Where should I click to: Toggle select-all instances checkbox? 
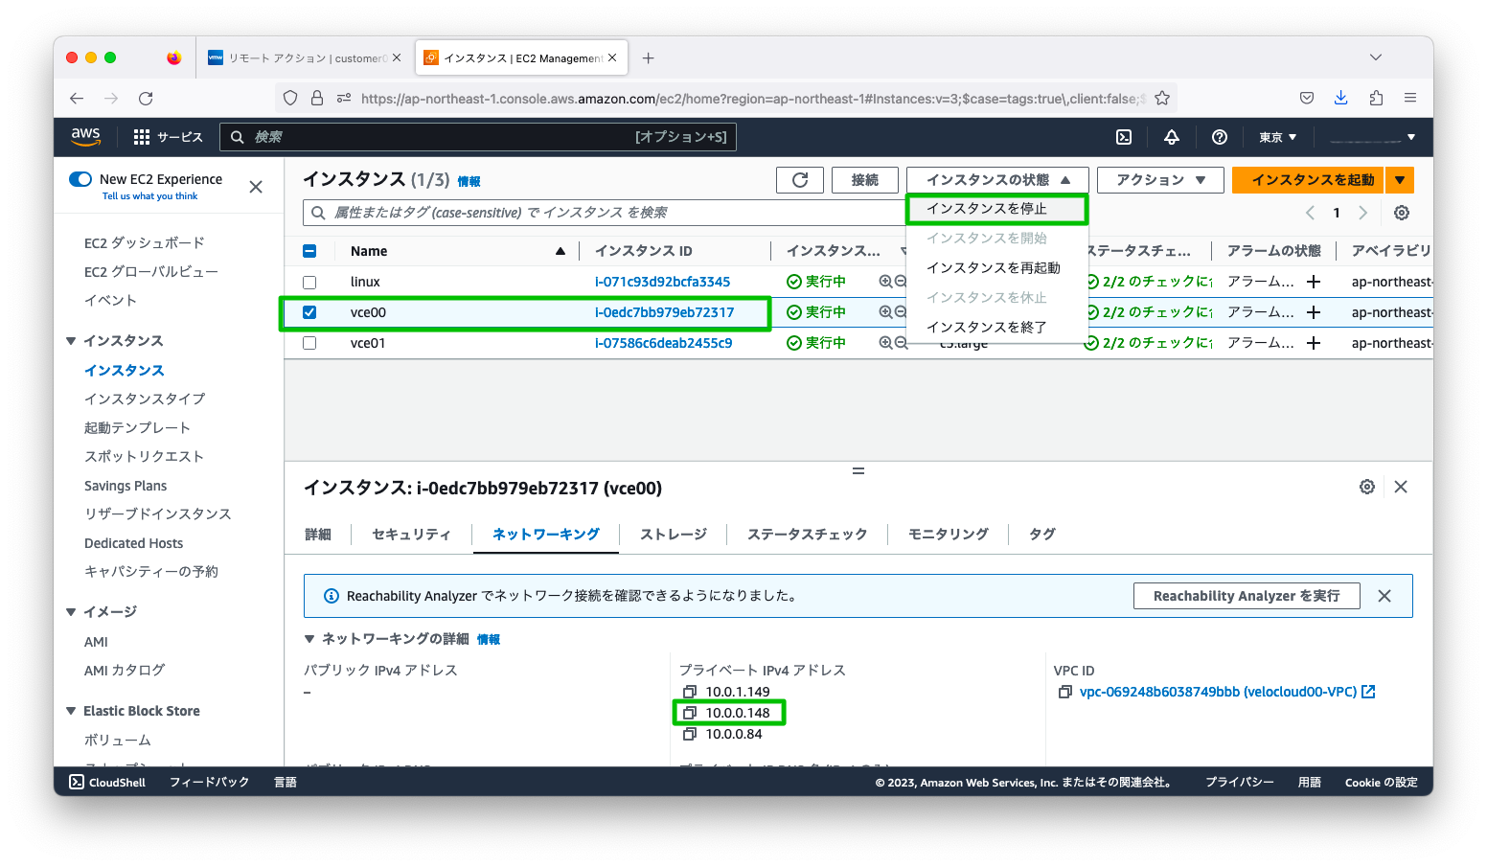tap(309, 251)
